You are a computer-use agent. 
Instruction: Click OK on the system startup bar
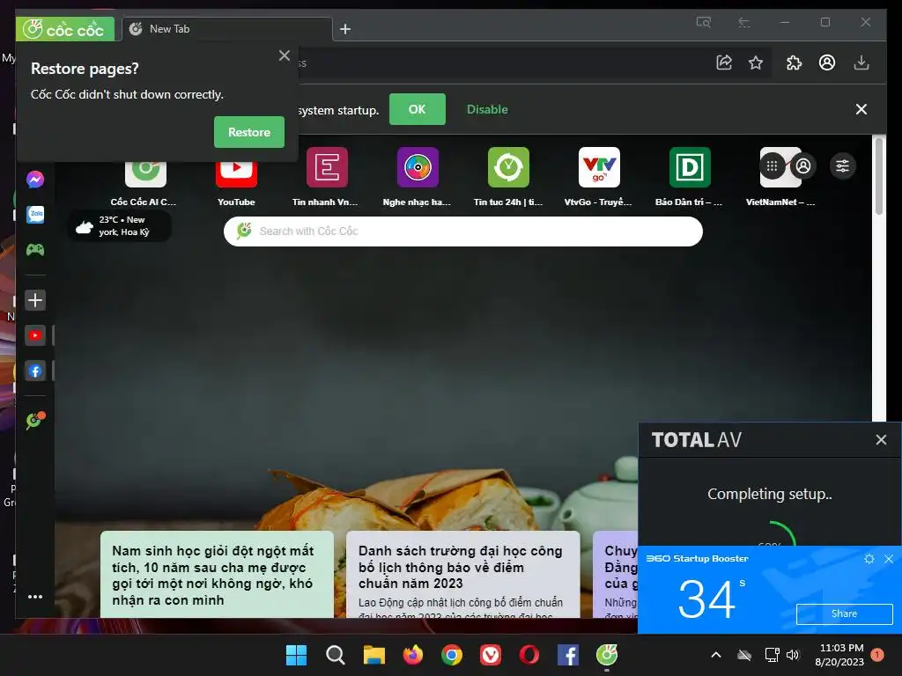pos(417,109)
